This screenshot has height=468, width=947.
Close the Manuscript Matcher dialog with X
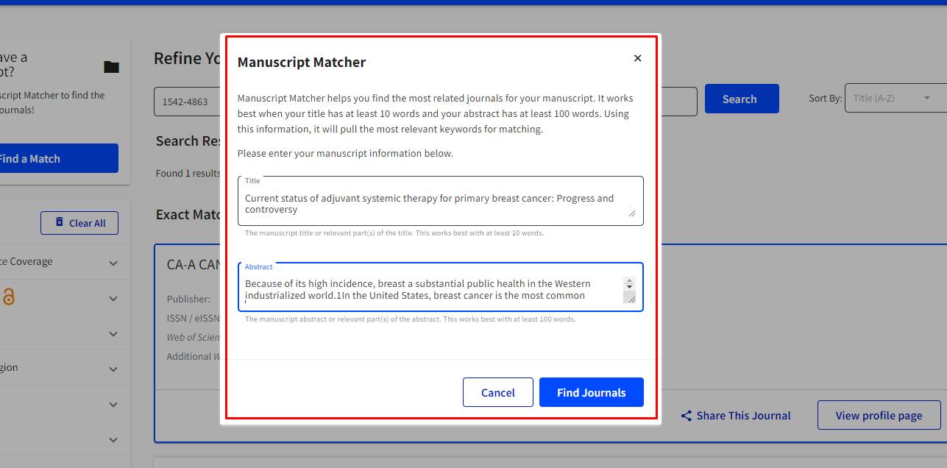637,58
